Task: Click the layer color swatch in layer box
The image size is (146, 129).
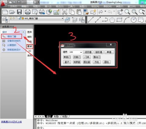Action: click(23, 18)
